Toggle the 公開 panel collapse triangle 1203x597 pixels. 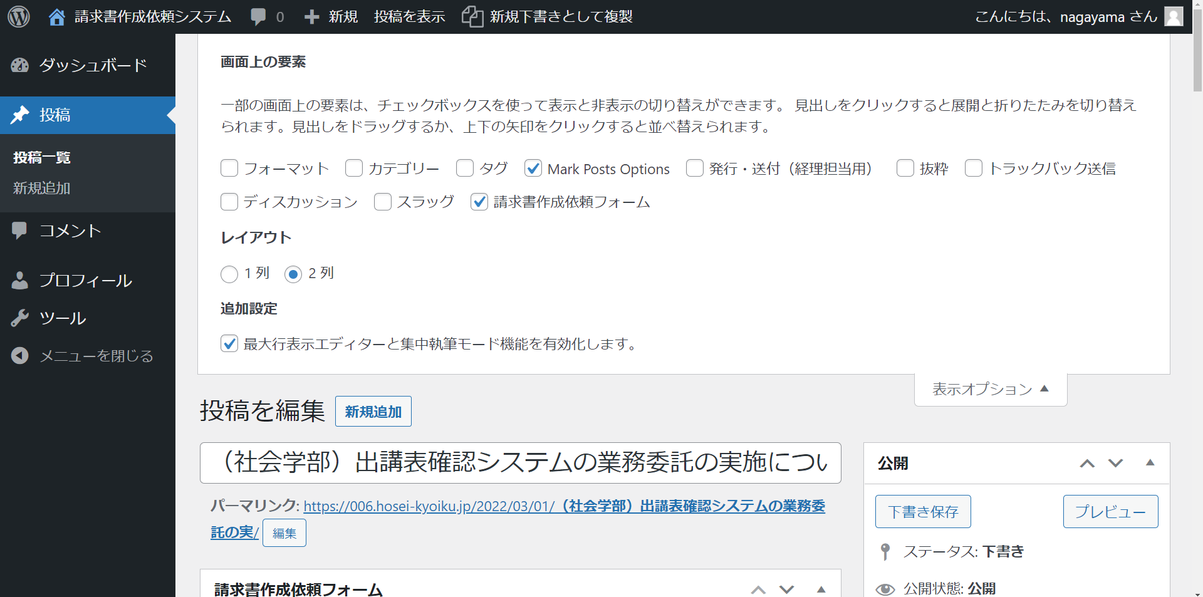tap(1150, 463)
